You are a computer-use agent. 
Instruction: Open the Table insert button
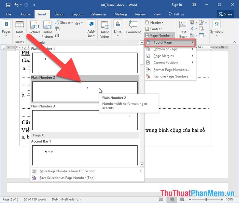[x=19, y=29]
